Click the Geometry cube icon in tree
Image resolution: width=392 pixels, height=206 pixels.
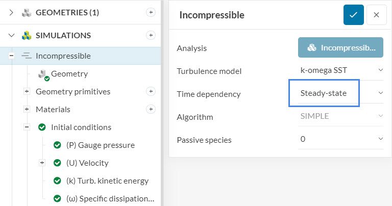click(x=43, y=74)
